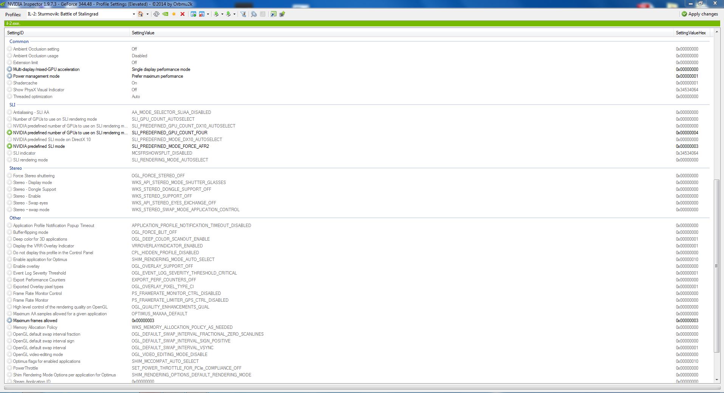Screen dimensions: 724x393
Task: Open dropdown arrow beside remove application icon
Action: (208, 14)
